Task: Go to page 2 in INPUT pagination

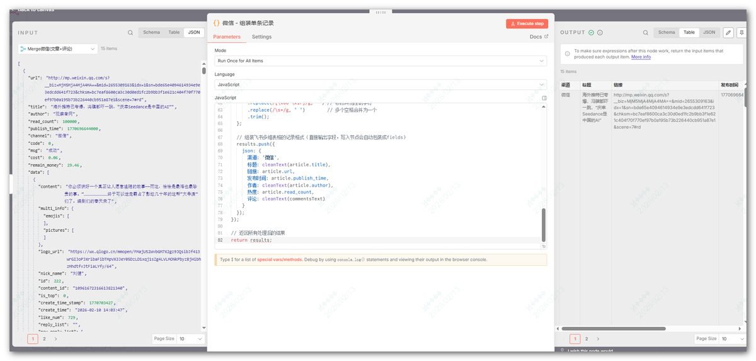Action: click(x=44, y=338)
